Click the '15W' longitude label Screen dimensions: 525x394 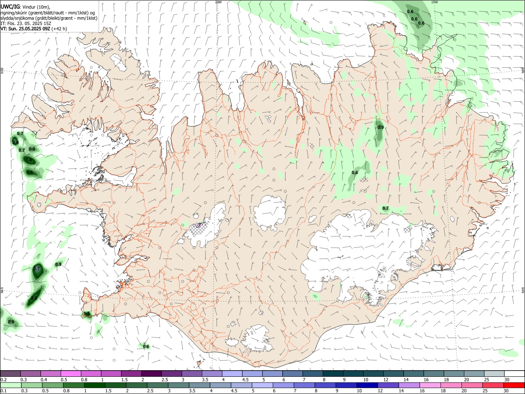click(x=434, y=2)
